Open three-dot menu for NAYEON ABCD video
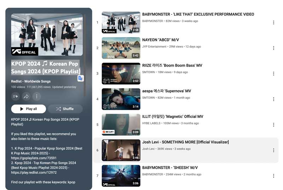283x190 pixels. tap(273, 48)
